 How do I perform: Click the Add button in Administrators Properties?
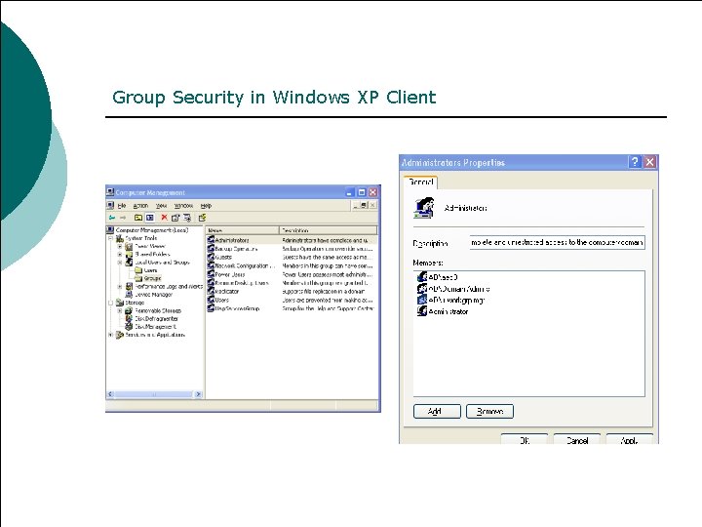tap(437, 412)
